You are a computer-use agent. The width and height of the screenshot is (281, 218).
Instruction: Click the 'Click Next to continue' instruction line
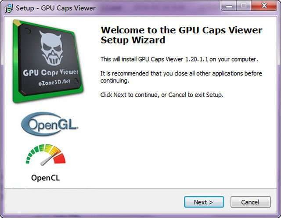coord(162,95)
